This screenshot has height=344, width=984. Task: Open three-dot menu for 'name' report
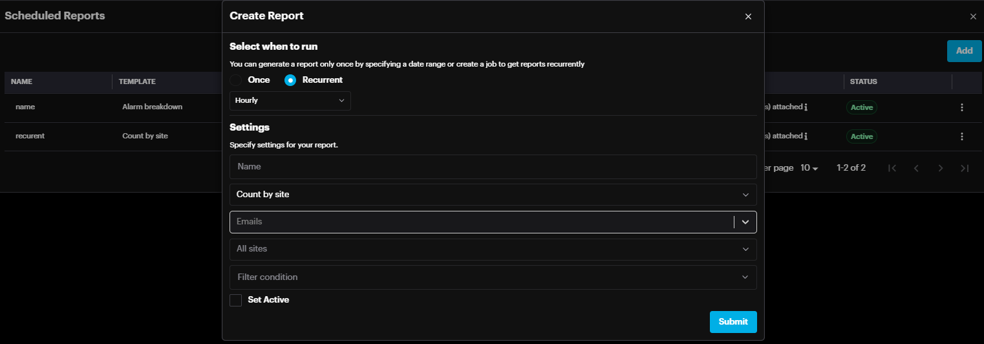962,107
